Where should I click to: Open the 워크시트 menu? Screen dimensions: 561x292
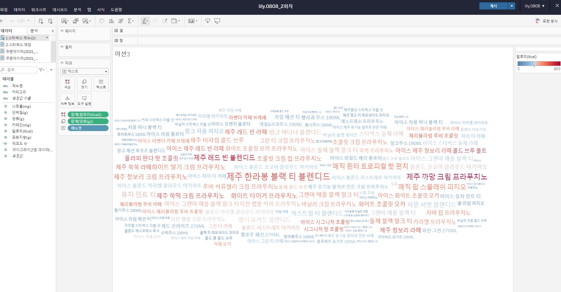click(39, 9)
